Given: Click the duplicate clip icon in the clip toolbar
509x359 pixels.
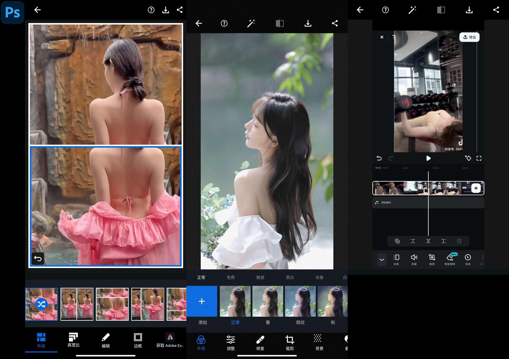Looking at the screenshot, I should [397, 241].
